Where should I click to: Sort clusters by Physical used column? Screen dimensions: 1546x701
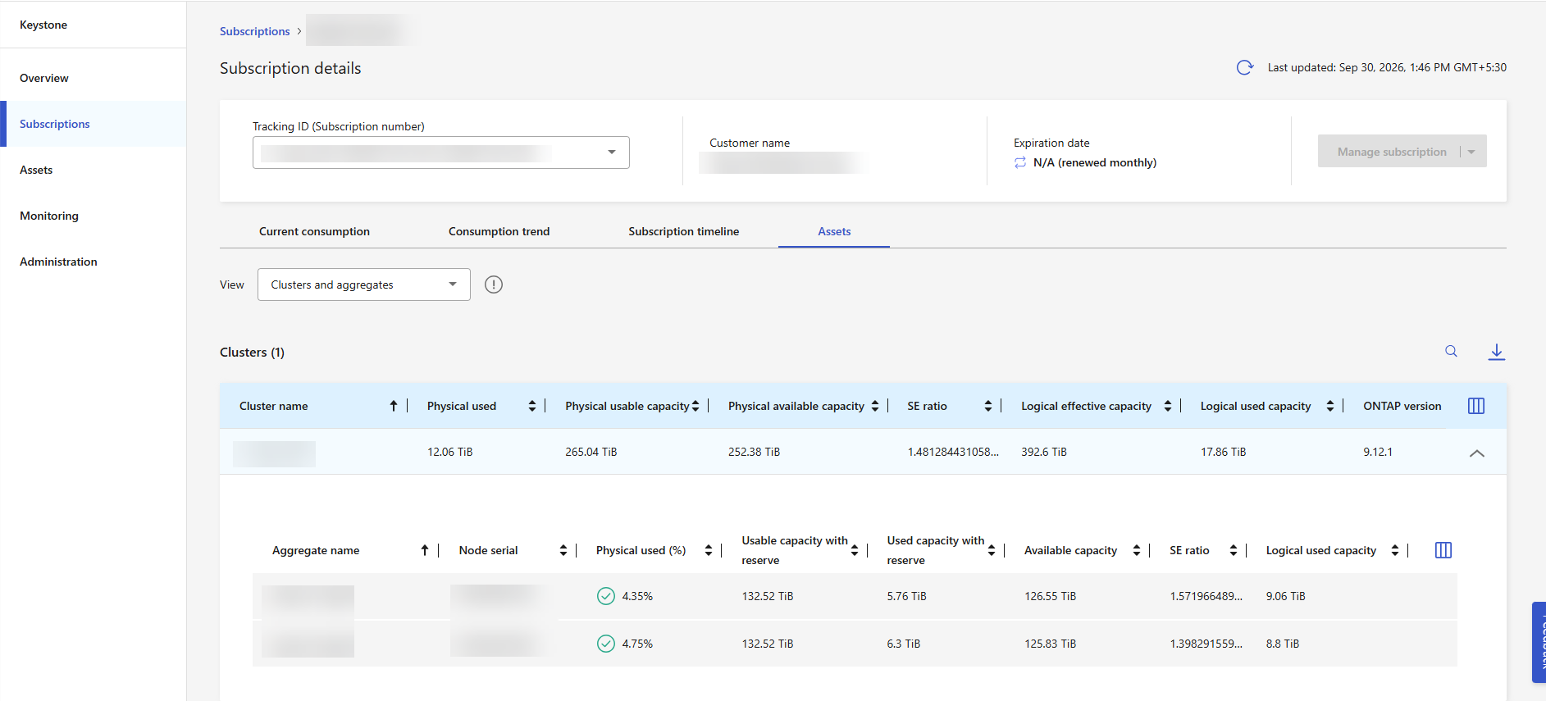pos(531,406)
